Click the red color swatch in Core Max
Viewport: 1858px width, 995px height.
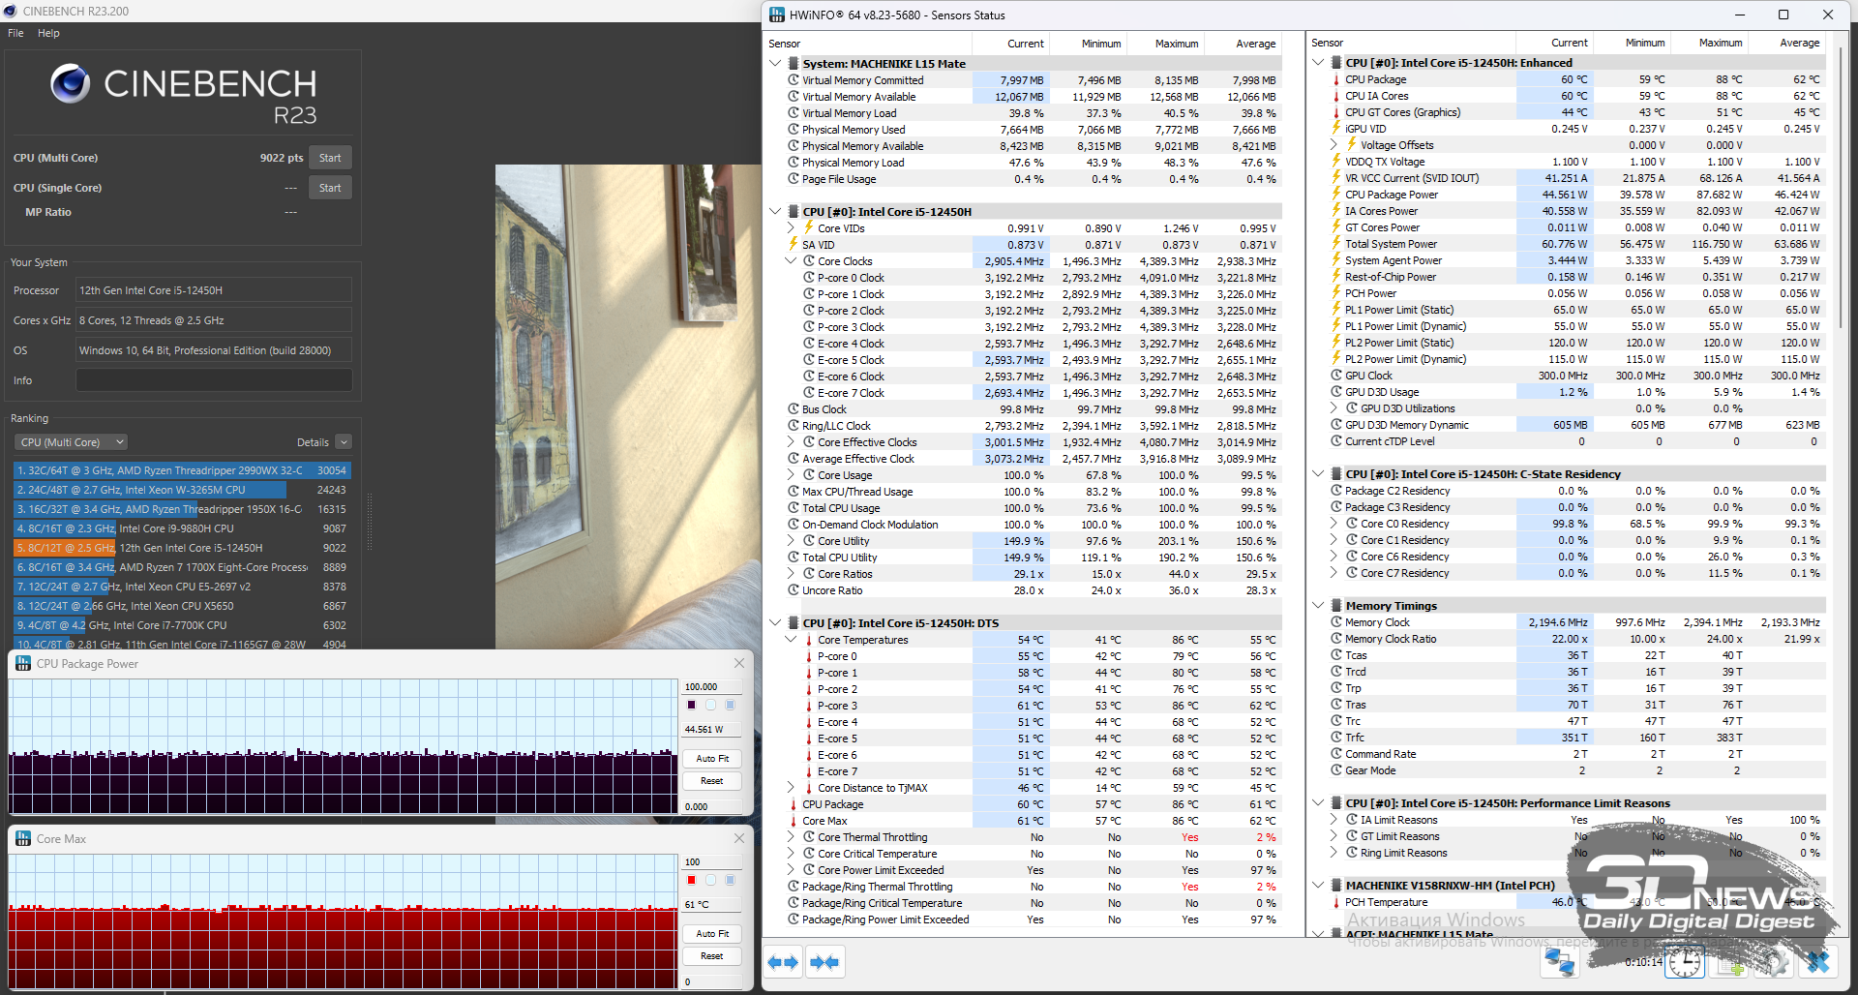[x=691, y=880]
